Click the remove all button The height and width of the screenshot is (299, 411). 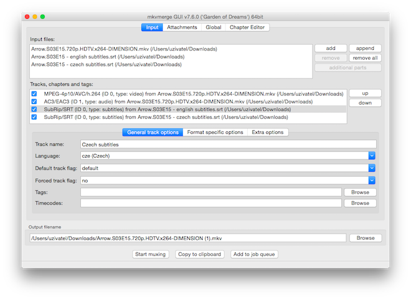click(365, 58)
